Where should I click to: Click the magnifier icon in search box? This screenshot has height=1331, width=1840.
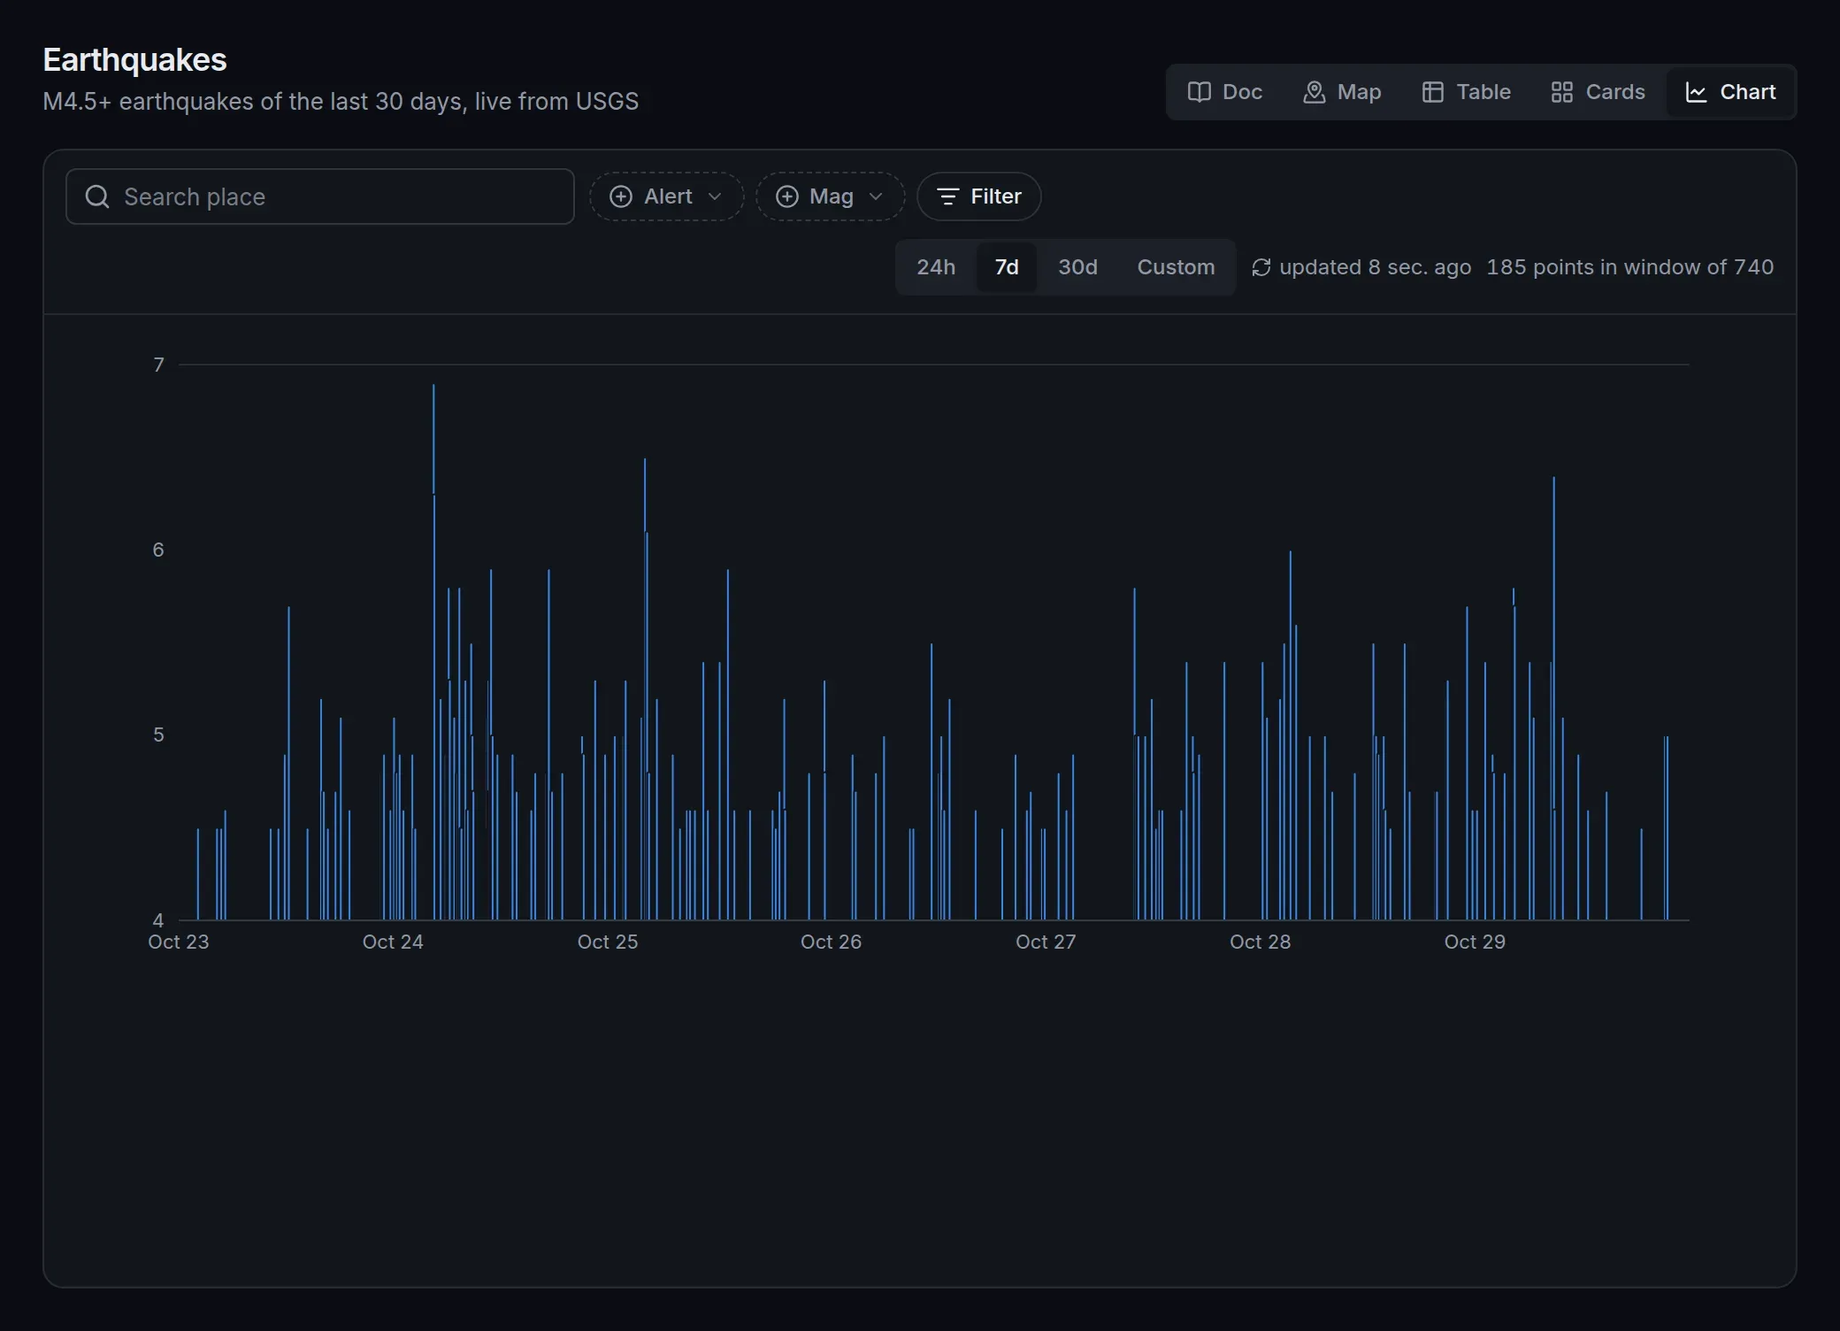pos(97,196)
